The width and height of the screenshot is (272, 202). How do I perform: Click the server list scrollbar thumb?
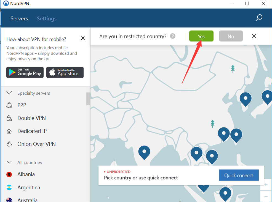[x=88, y=99]
